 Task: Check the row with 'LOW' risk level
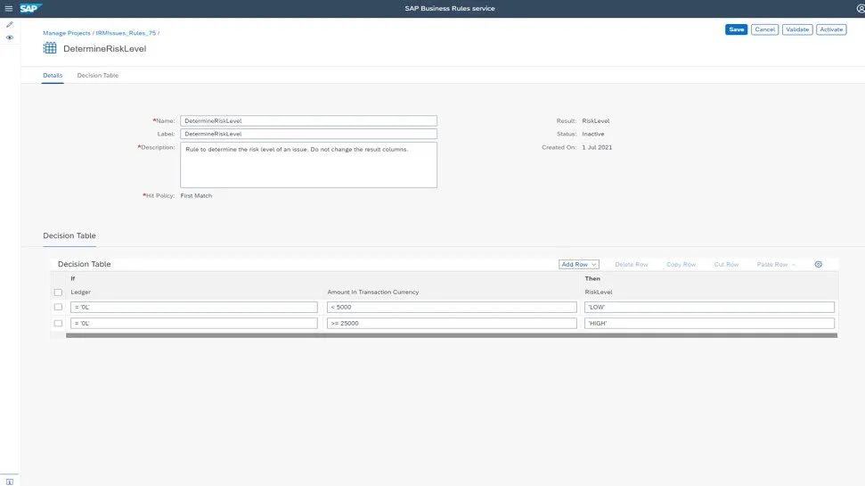click(x=59, y=307)
